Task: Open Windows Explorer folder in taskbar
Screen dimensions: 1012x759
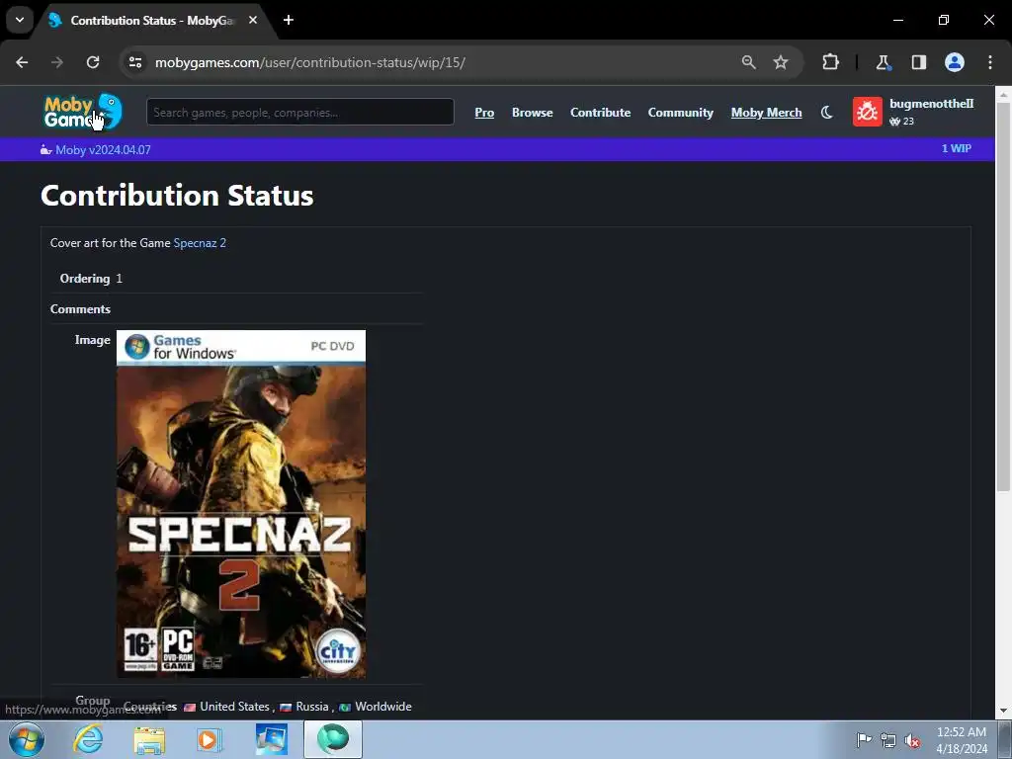Action: tap(149, 739)
